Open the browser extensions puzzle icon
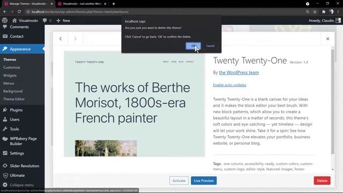 pyautogui.click(x=324, y=12)
